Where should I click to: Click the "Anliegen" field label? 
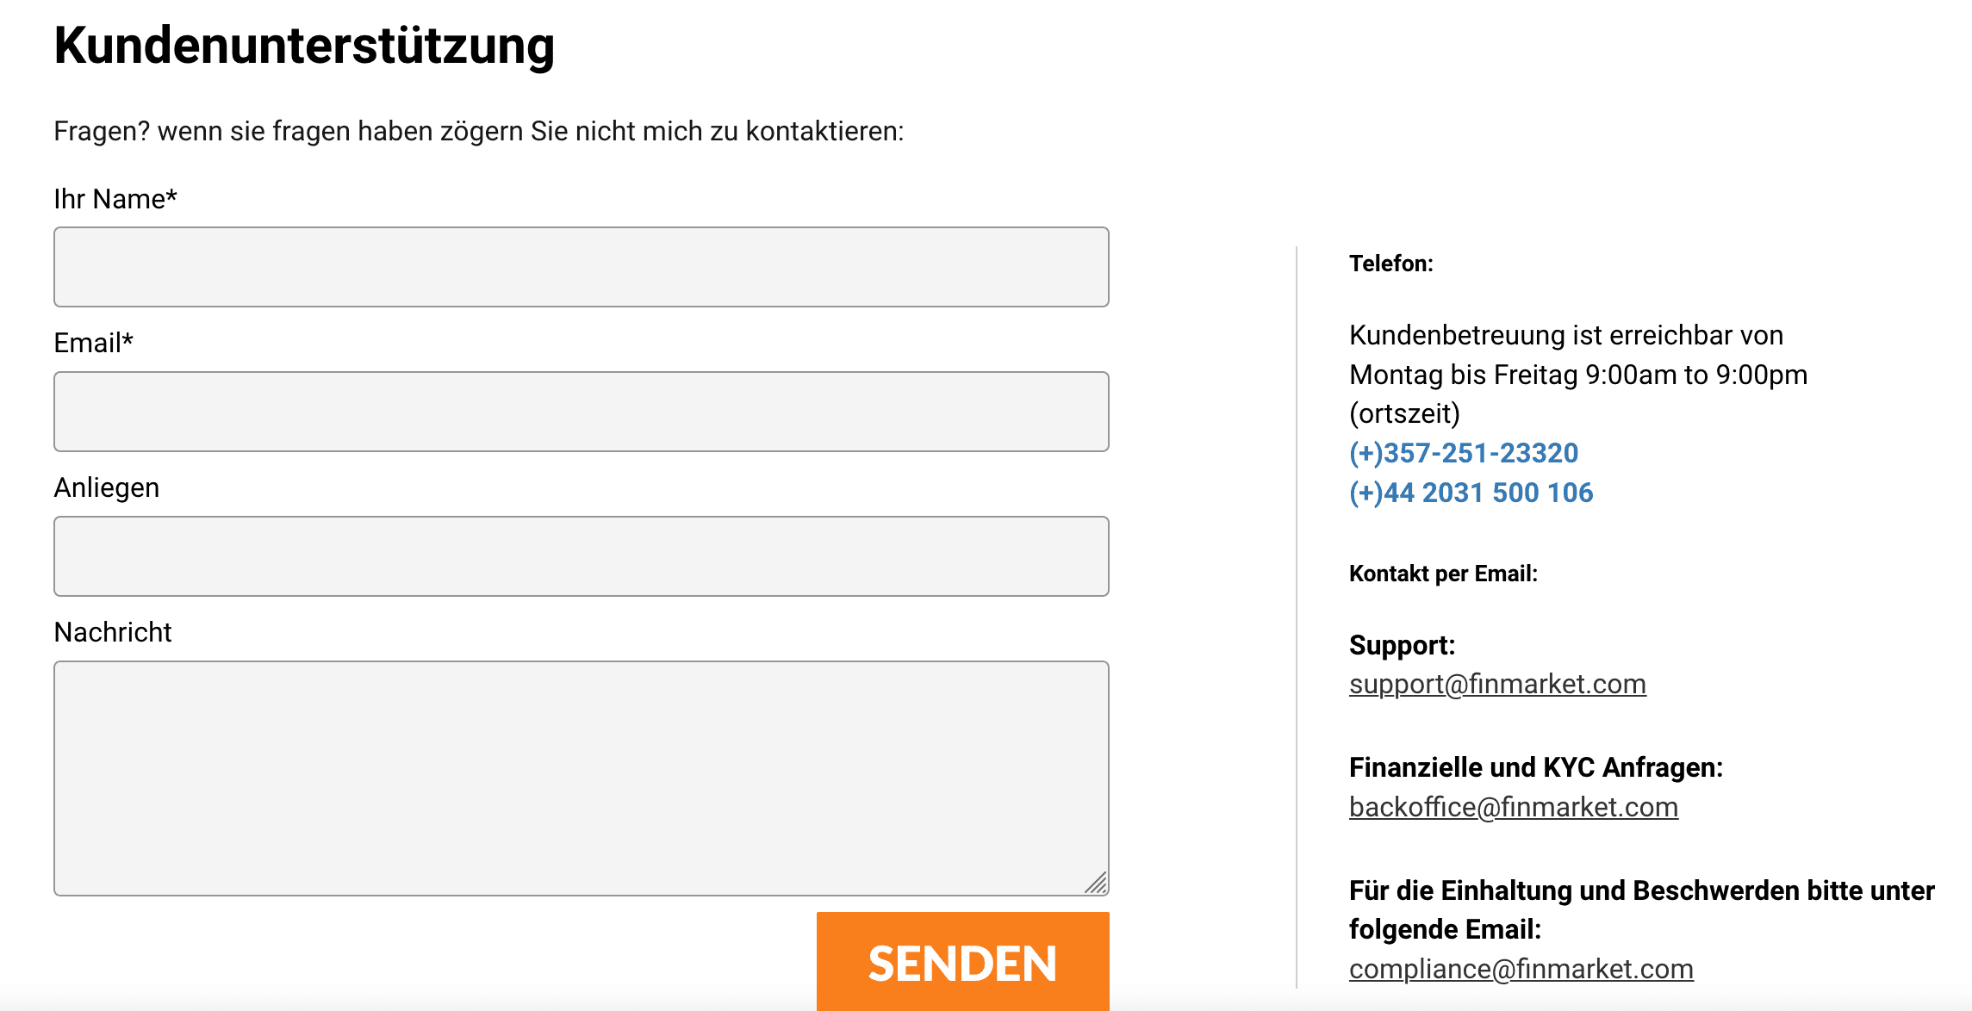click(x=106, y=487)
